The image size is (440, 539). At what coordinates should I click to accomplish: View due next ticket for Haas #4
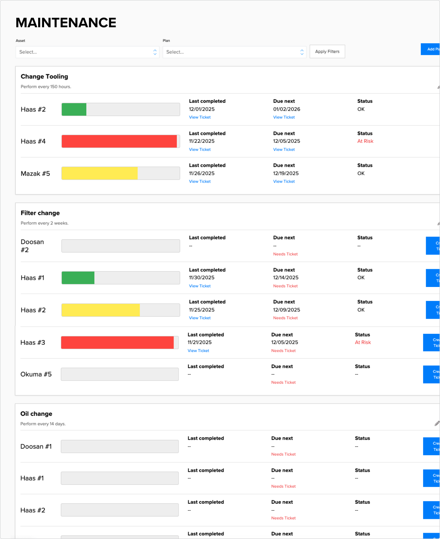click(x=284, y=150)
